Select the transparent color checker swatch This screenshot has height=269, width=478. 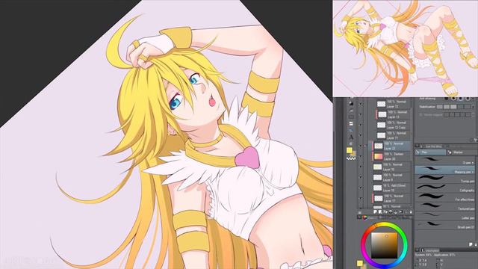(x=351, y=158)
